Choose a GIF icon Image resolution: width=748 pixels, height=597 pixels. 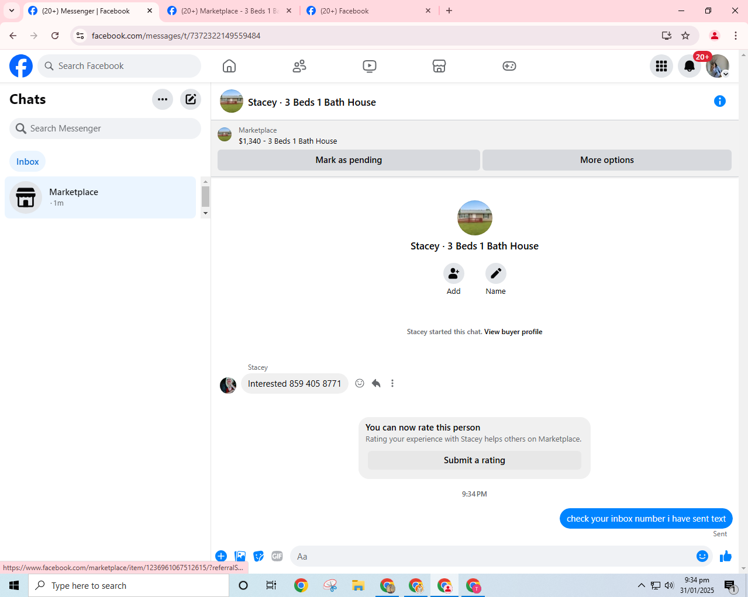click(x=277, y=556)
